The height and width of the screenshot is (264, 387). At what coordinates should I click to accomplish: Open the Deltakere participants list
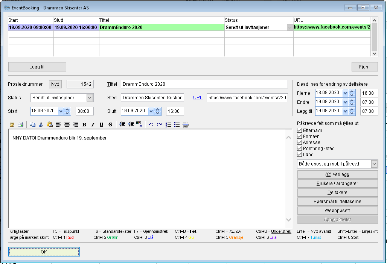click(x=337, y=193)
